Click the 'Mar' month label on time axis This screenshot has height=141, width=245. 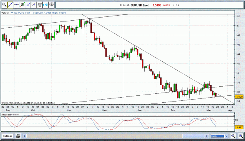click(x=209, y=110)
